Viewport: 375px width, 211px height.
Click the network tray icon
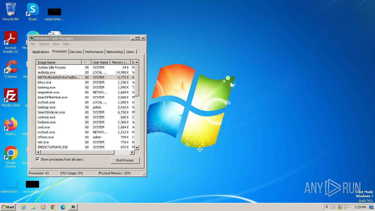pyautogui.click(x=340, y=207)
